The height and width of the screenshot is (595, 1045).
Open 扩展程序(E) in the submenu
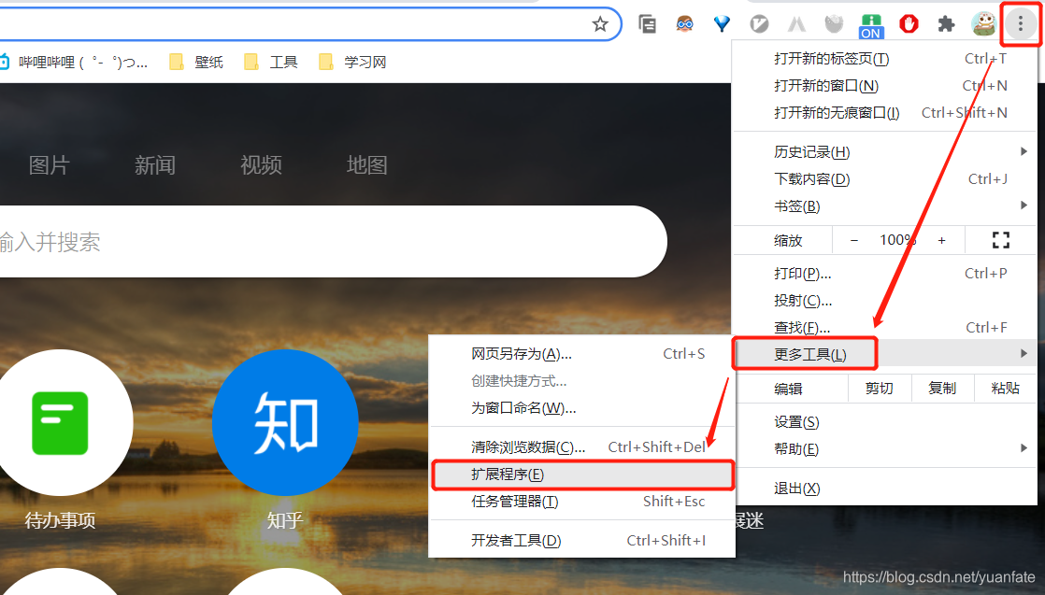pos(581,475)
